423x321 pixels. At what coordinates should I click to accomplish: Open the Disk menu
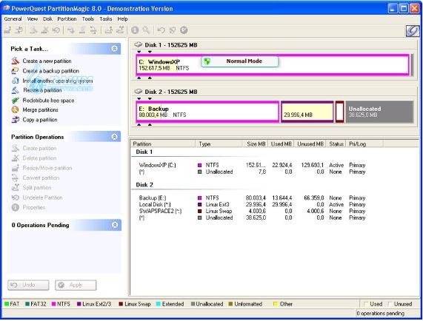47,18
